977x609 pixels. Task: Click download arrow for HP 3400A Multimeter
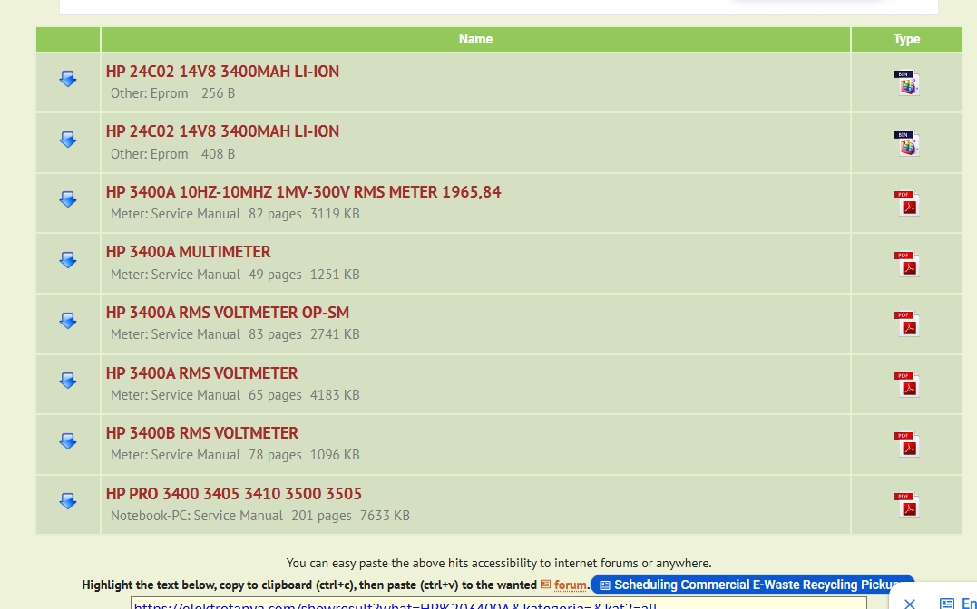tap(68, 260)
